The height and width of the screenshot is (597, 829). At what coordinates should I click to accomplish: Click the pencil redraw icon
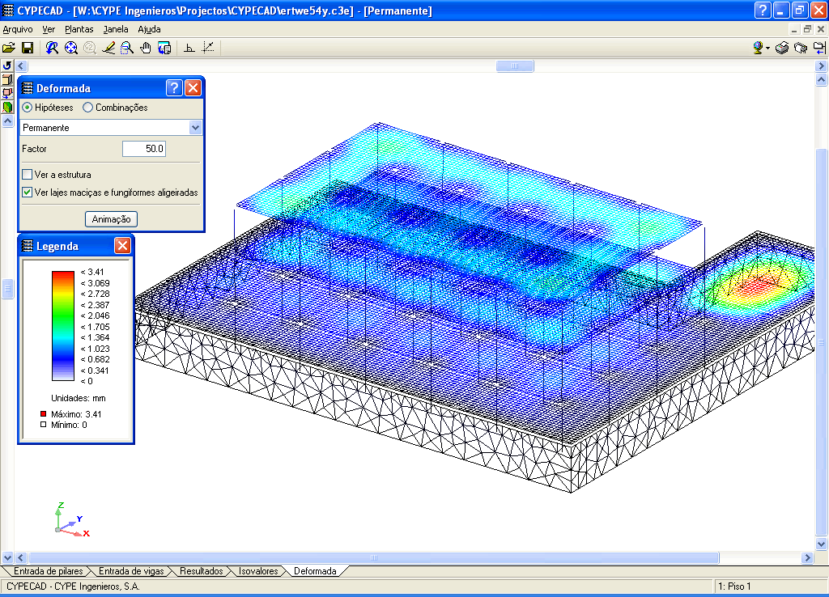tap(108, 48)
